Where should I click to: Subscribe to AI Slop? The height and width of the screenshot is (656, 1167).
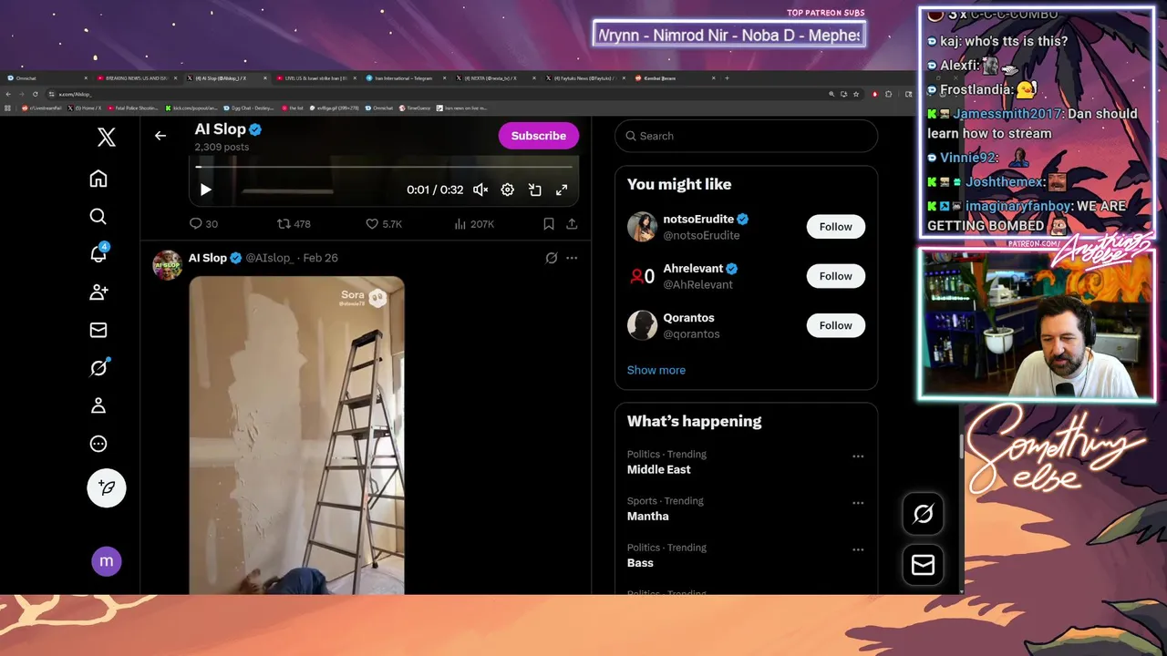539,136
